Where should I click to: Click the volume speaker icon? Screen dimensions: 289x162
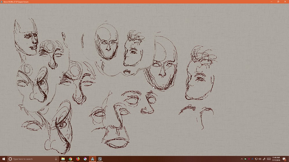pos(260,159)
